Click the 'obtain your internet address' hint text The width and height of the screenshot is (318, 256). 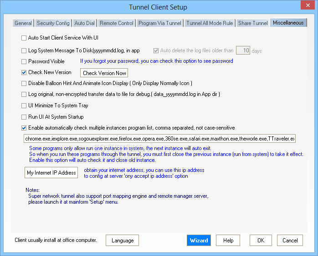(144, 170)
